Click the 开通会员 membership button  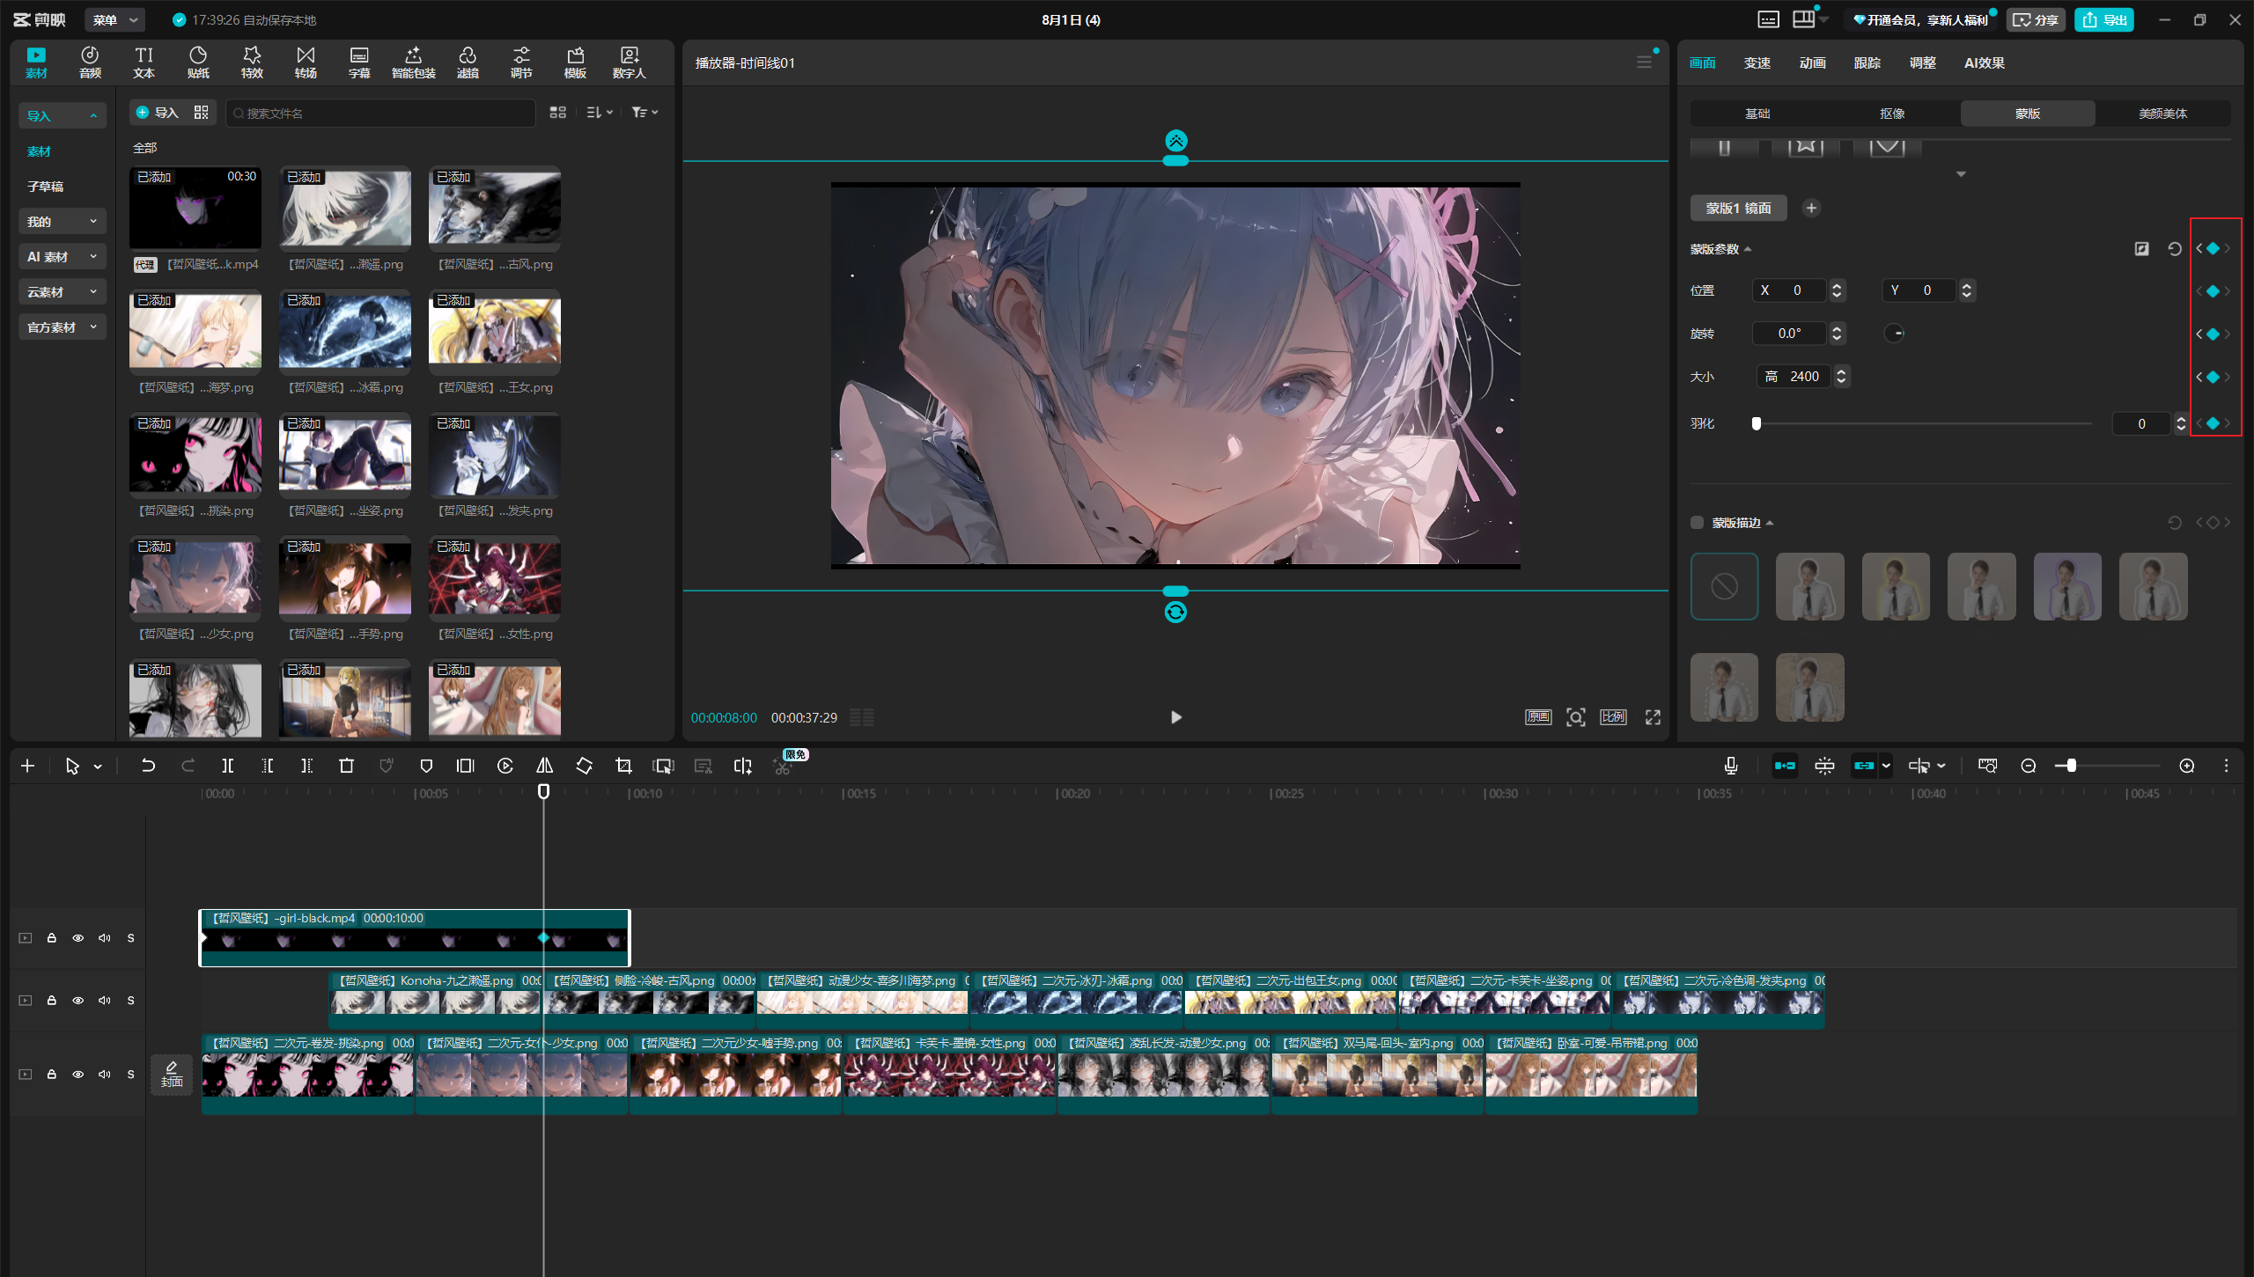1920,19
